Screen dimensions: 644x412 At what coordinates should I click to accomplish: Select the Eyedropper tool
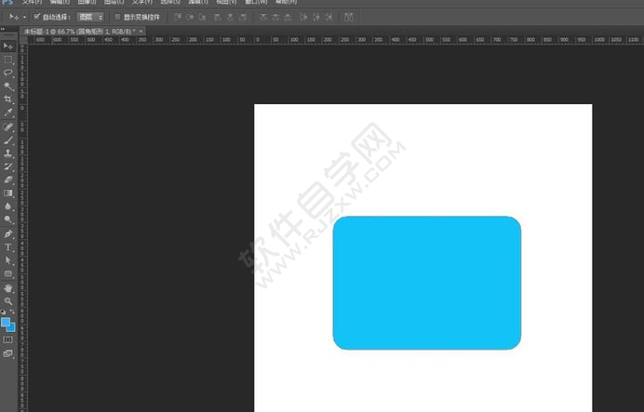click(7, 112)
